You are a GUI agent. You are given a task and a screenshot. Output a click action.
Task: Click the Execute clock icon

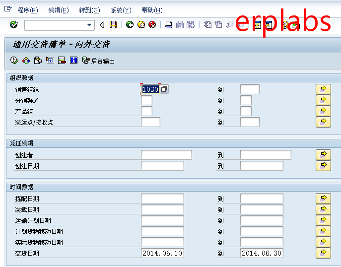tap(14, 61)
